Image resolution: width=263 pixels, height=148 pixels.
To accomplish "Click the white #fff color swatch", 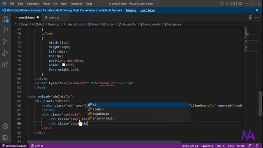I will pyautogui.click(x=64, y=65).
